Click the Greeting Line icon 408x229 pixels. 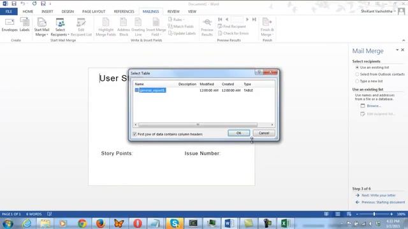[x=138, y=27]
